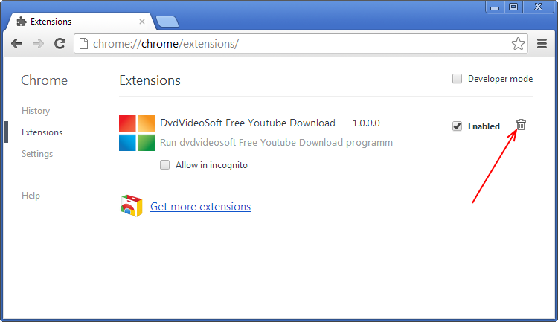Reload the extensions page
Screen dimensions: 558x322
(x=60, y=43)
